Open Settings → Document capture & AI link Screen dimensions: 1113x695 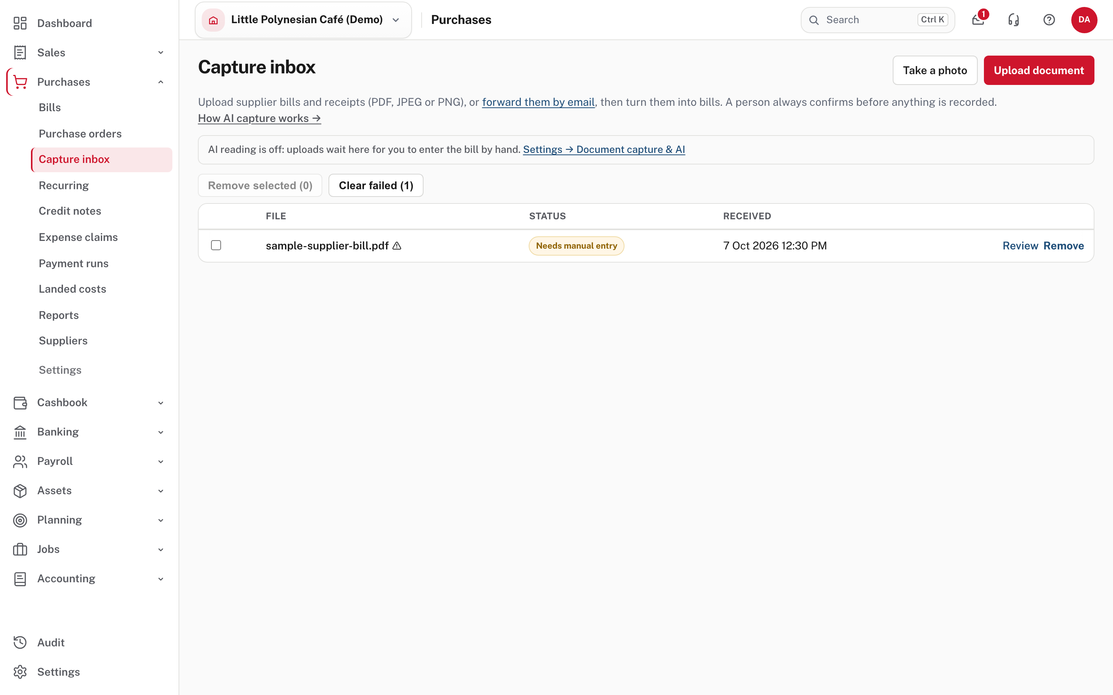pos(604,149)
